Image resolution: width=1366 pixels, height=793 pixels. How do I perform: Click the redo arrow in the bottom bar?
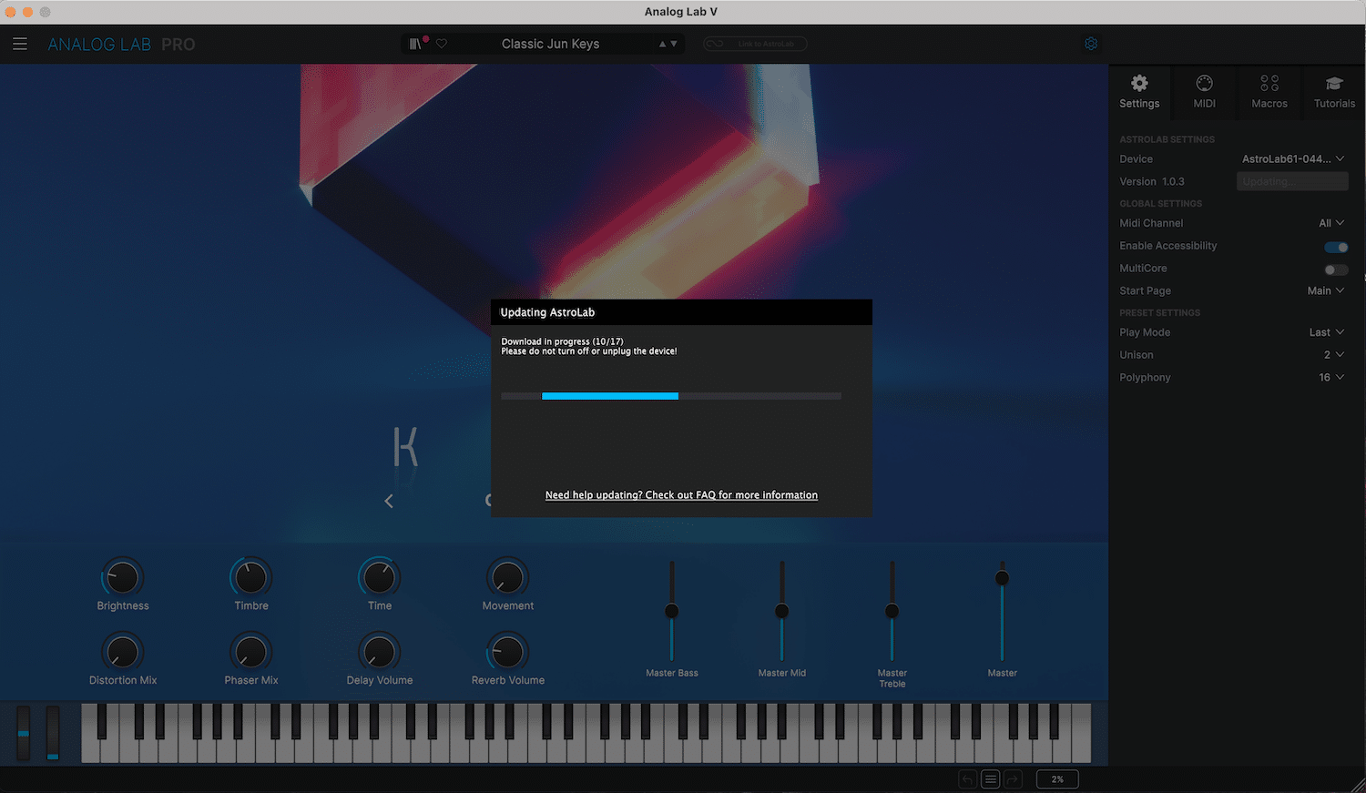(x=1013, y=779)
